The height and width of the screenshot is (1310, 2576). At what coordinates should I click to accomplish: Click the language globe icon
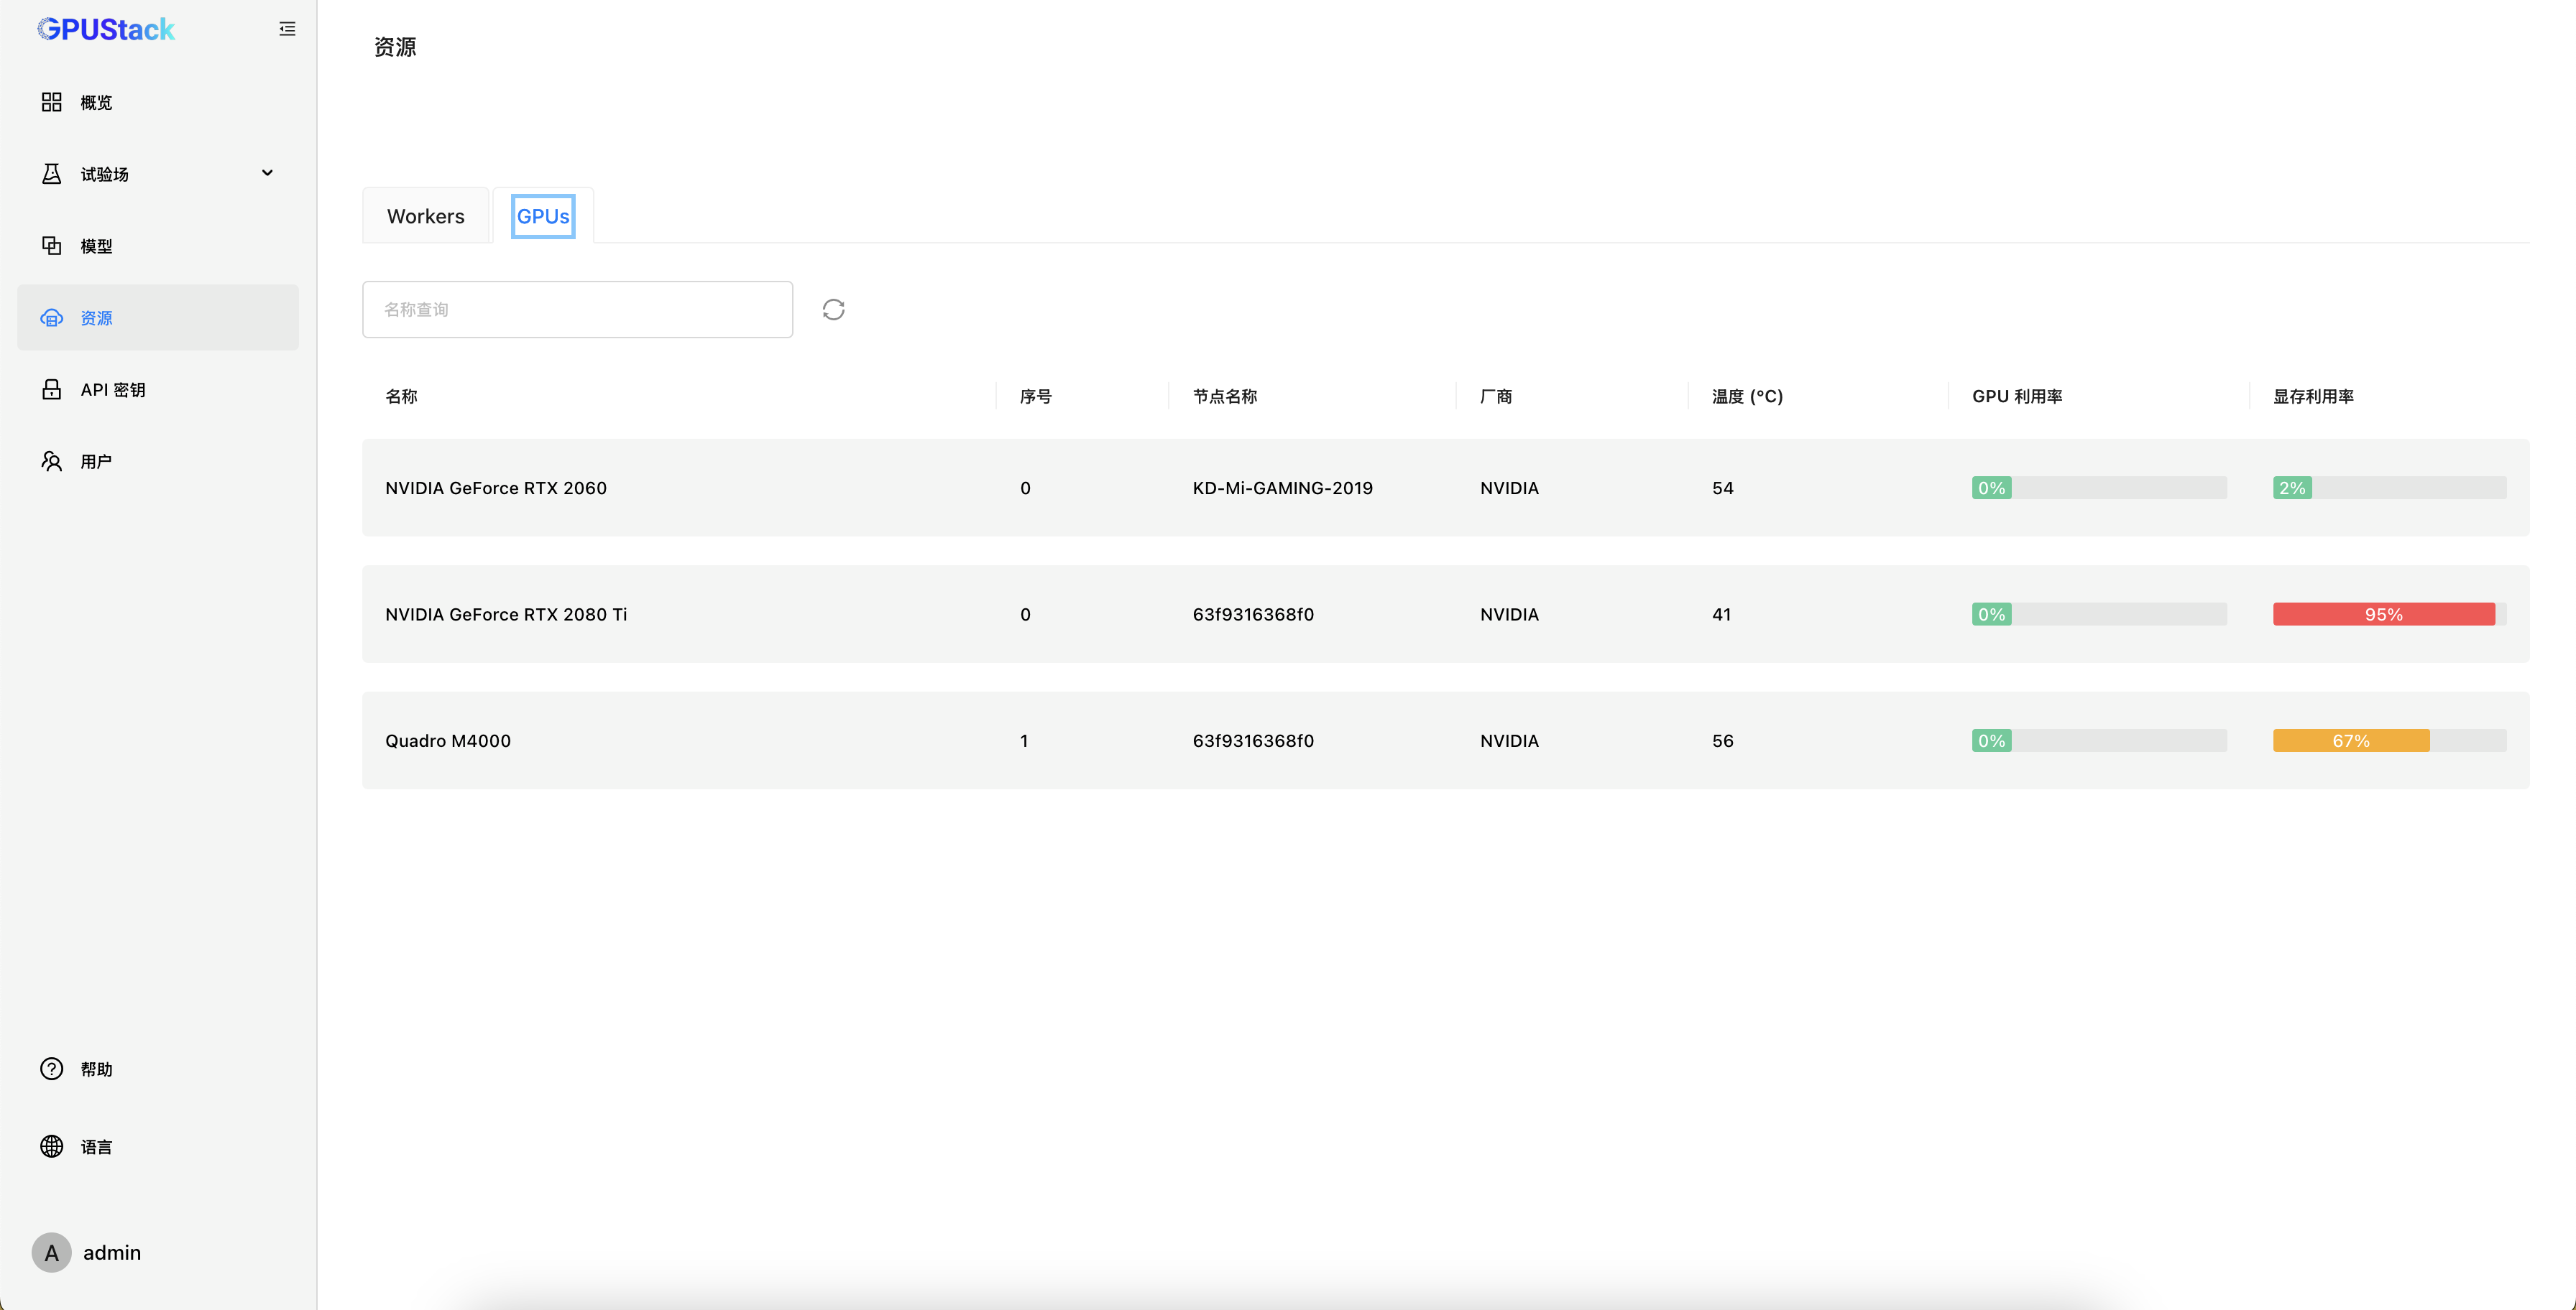pyautogui.click(x=51, y=1146)
